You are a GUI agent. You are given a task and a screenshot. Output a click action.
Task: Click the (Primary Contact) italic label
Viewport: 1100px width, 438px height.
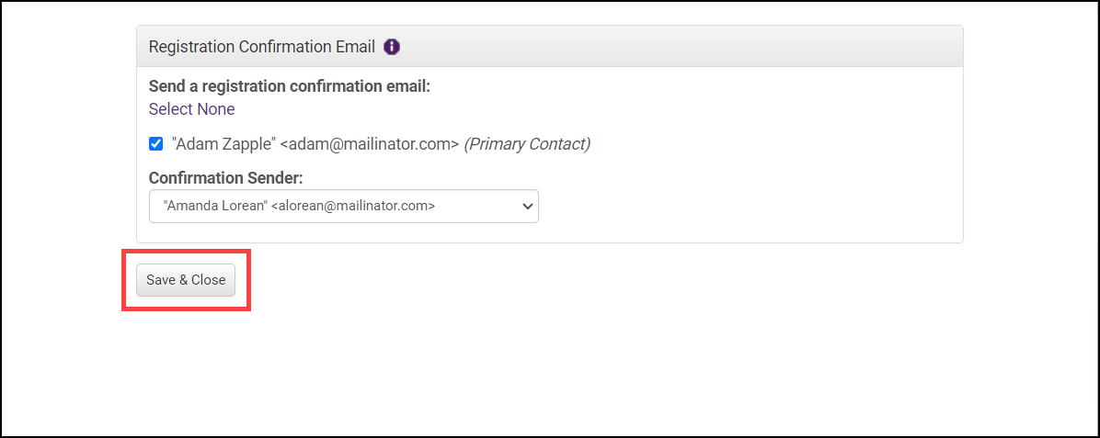[527, 144]
